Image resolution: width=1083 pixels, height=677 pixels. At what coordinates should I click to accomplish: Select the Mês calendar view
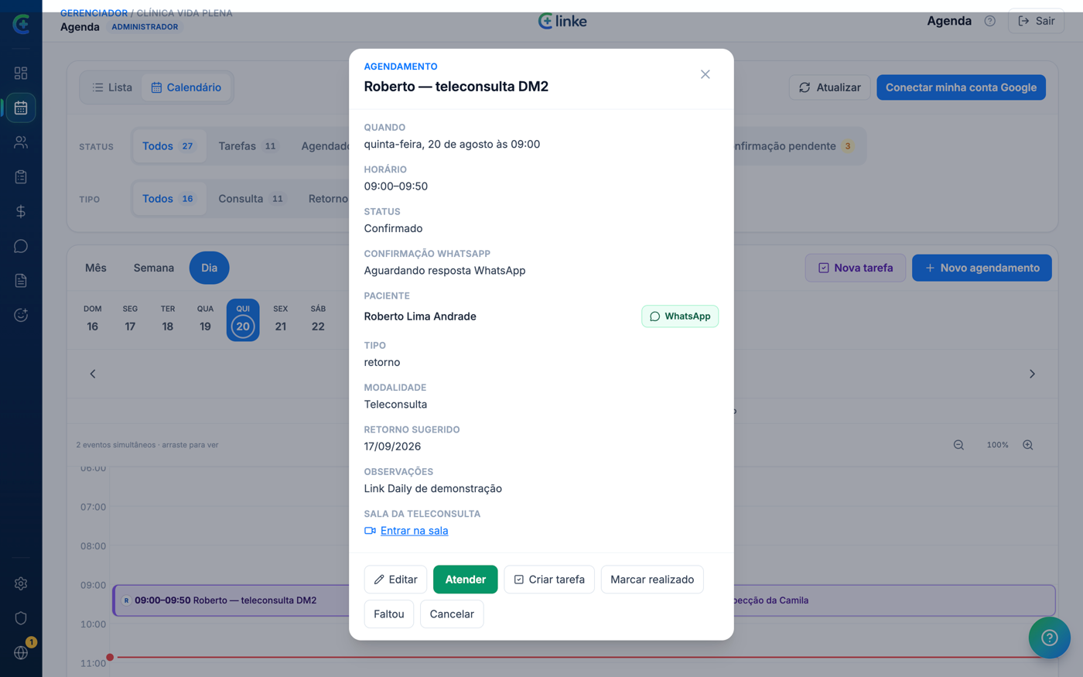click(96, 268)
